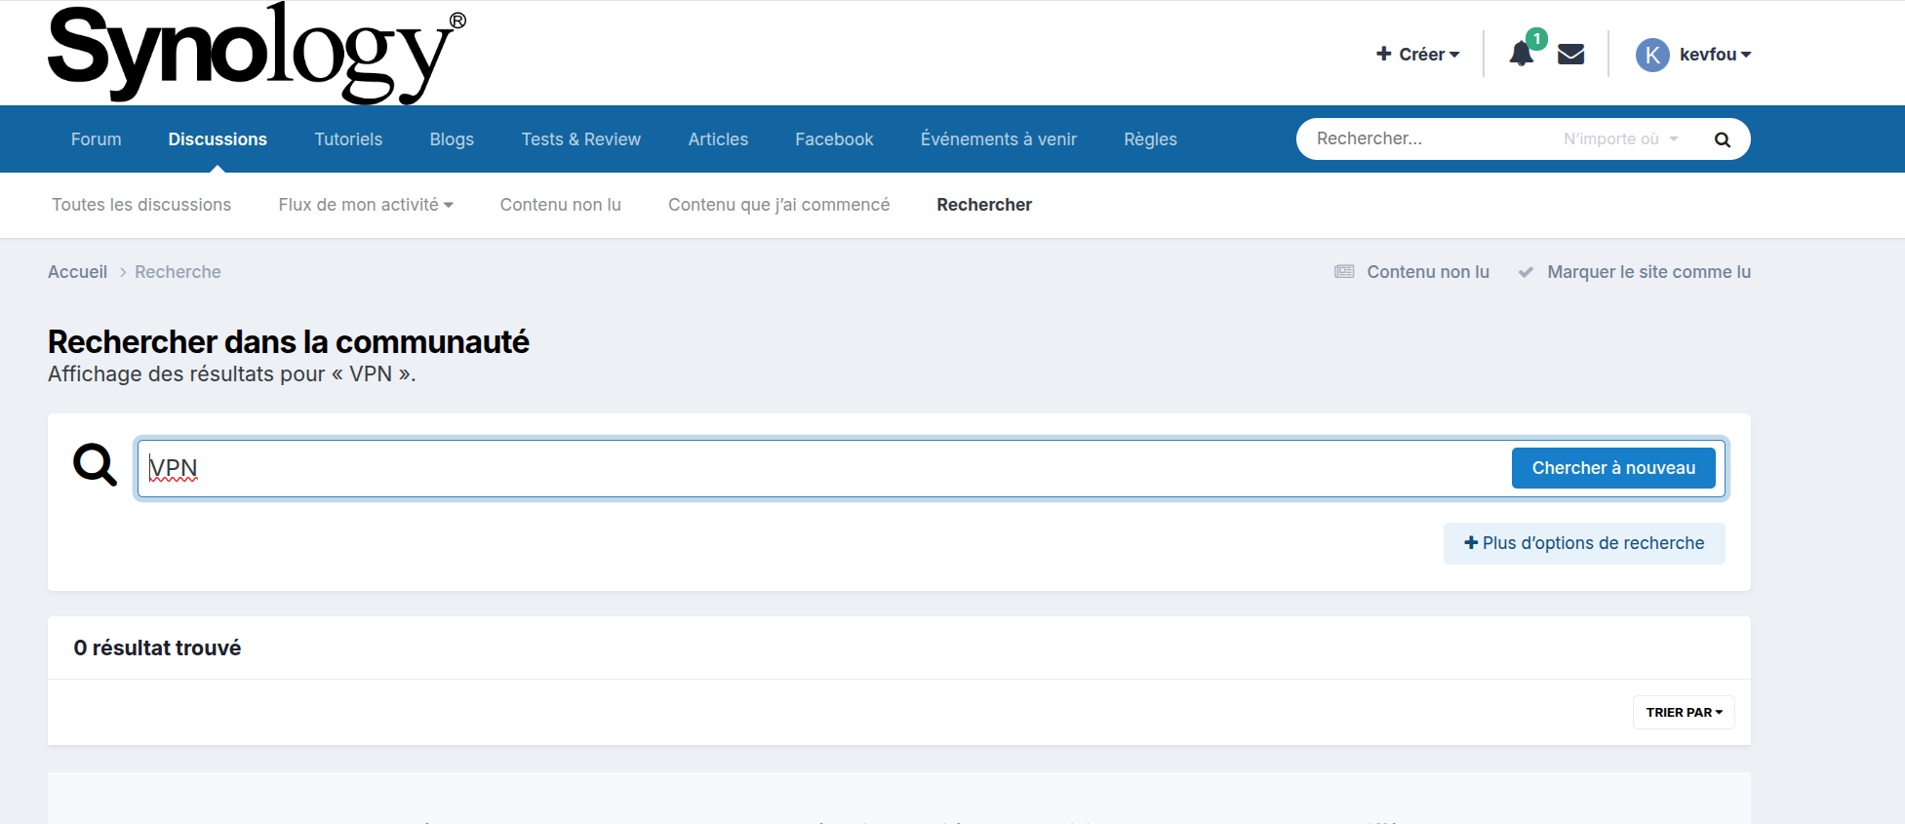This screenshot has height=824, width=1905.
Task: Click the large search magnifier icon
Action: click(x=95, y=465)
